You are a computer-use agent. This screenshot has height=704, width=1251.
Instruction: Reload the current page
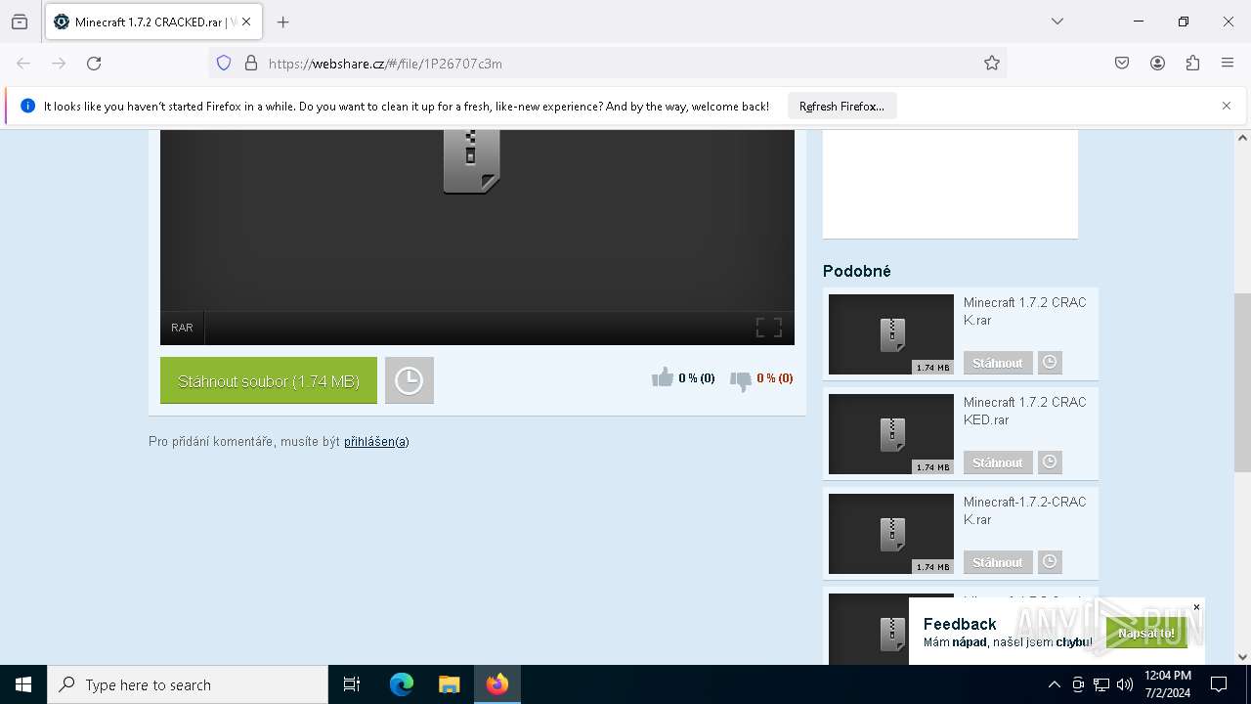94,64
